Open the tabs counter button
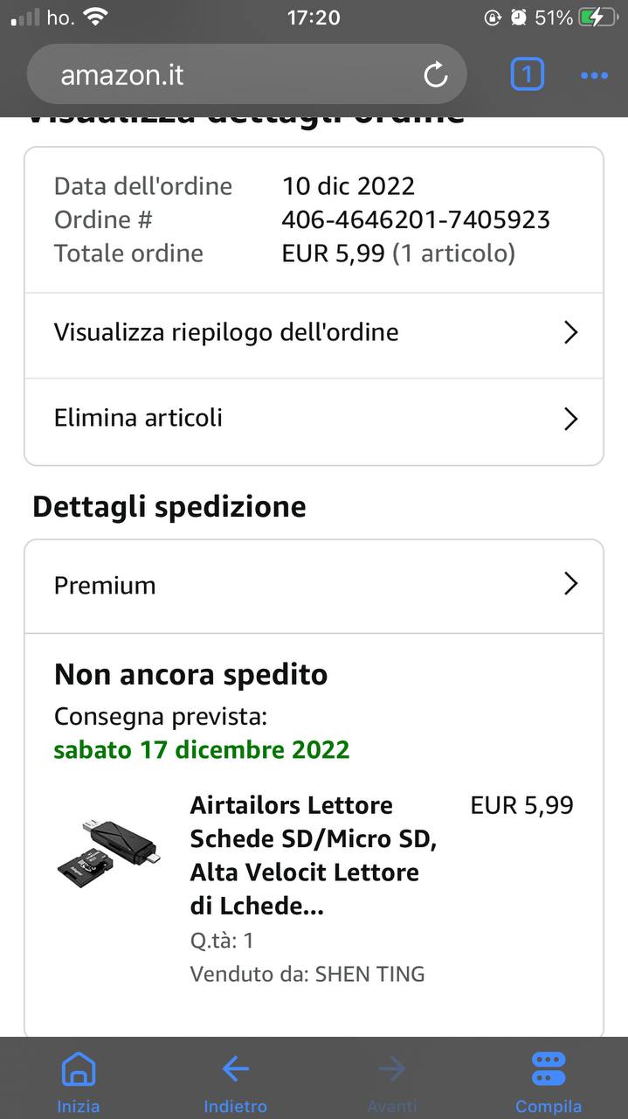 (527, 75)
